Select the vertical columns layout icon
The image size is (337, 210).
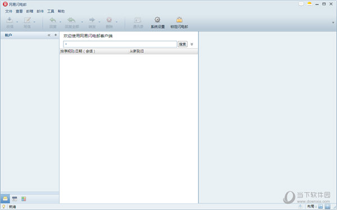click(327, 207)
